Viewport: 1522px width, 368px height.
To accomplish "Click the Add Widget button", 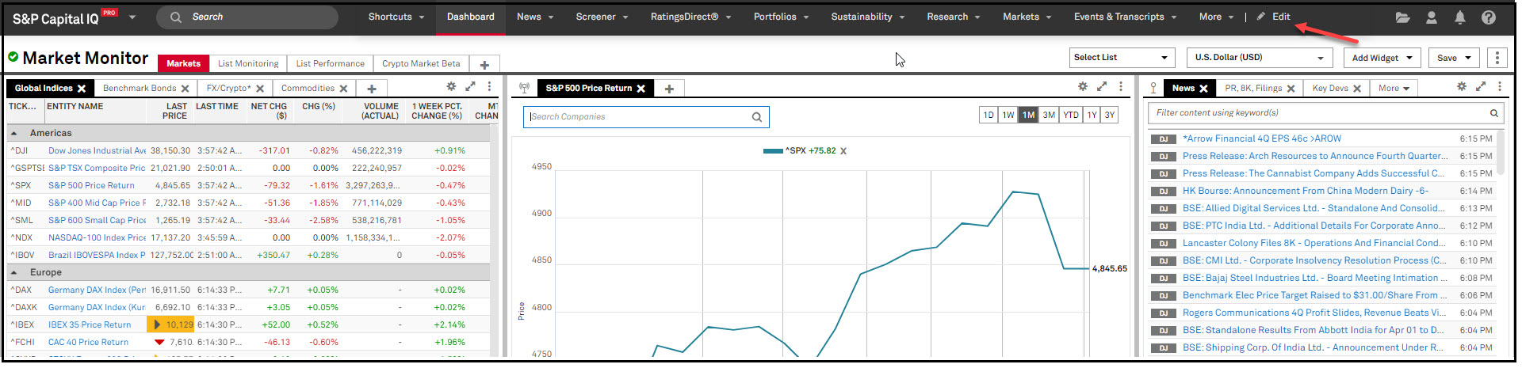I will pos(1382,58).
